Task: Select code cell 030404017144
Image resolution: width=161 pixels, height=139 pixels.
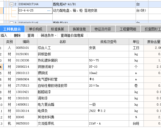Action: click(35, 4)
